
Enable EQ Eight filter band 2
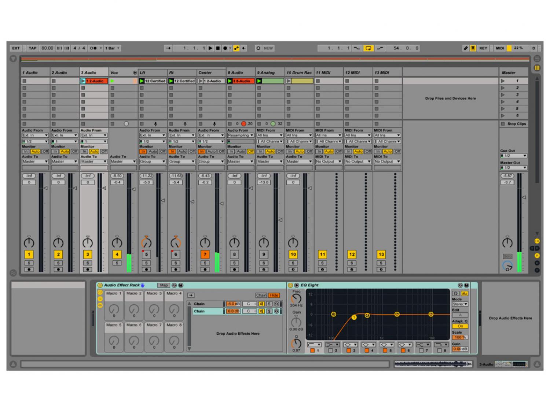point(330,350)
